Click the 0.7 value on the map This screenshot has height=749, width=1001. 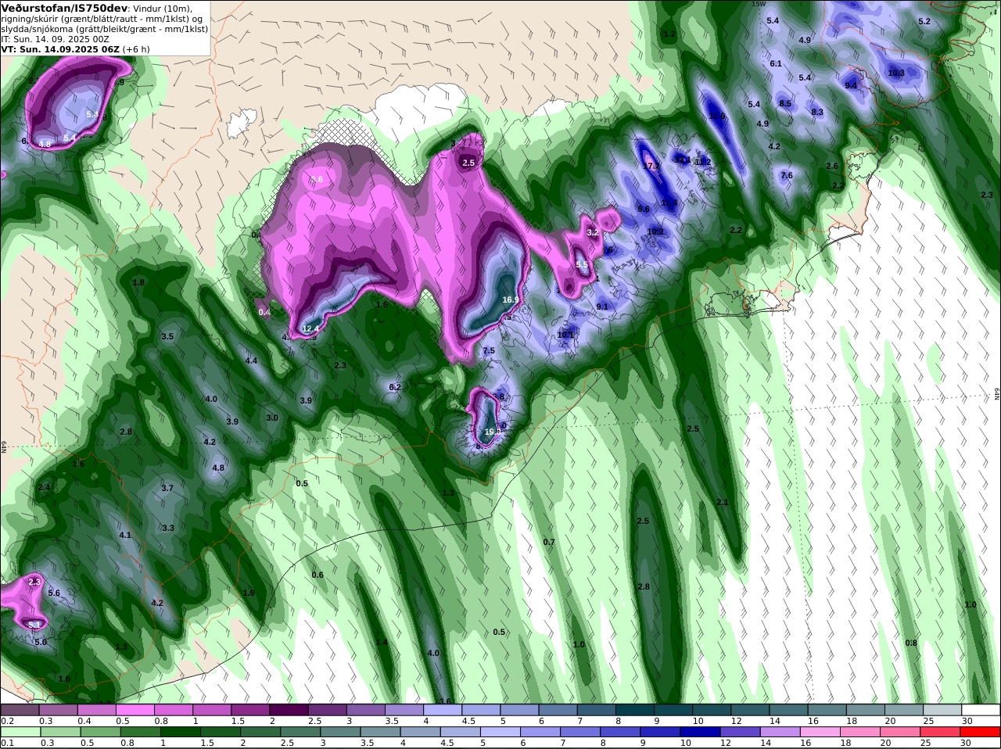click(549, 543)
